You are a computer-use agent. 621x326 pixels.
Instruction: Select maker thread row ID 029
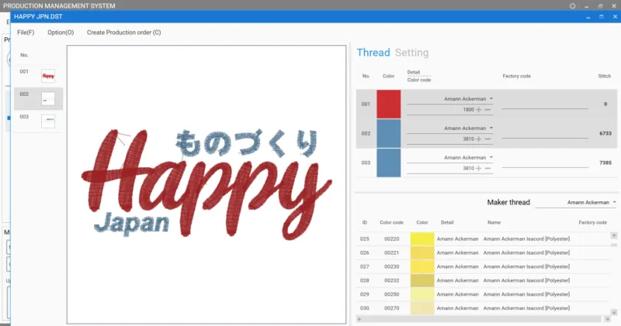coord(483,294)
